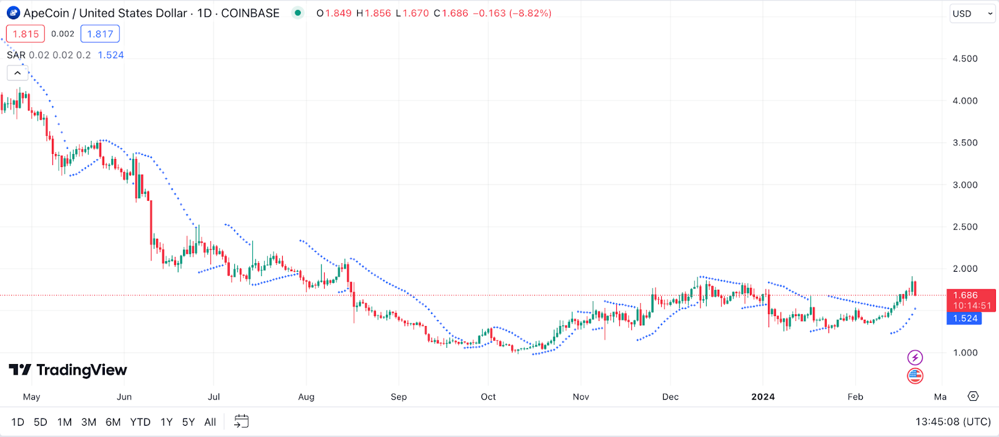This screenshot has width=999, height=437.
Task: Click the 3.000 price axis label
Action: pyautogui.click(x=965, y=185)
